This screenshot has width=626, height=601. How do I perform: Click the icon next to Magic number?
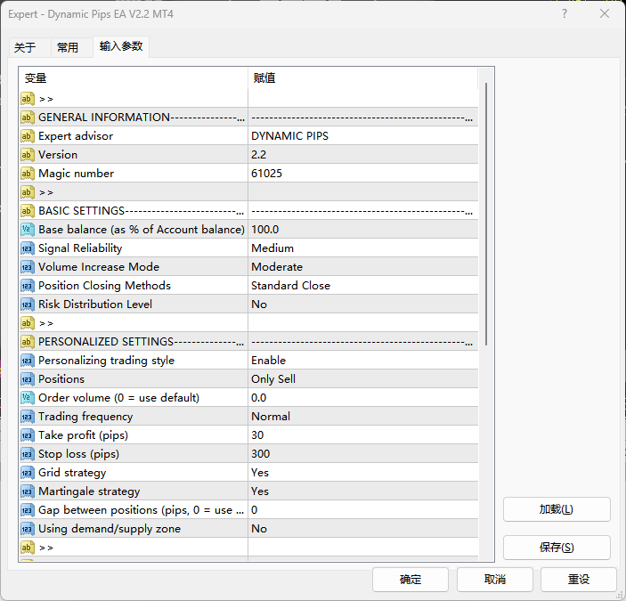tap(28, 174)
